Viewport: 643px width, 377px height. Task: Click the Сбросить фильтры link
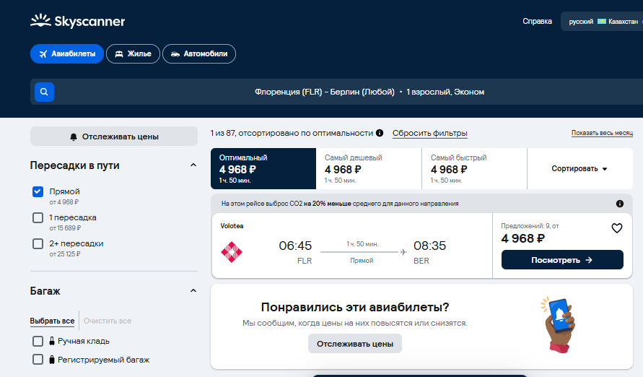(x=430, y=133)
